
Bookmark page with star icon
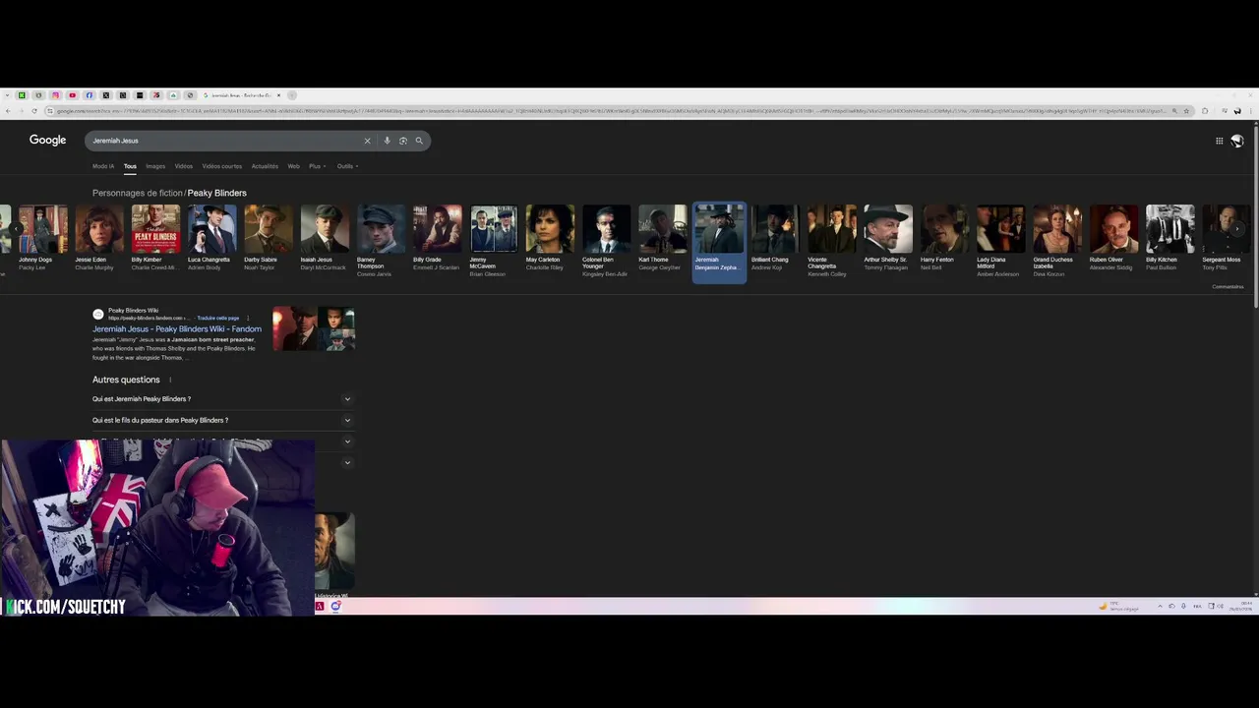coord(1187,111)
